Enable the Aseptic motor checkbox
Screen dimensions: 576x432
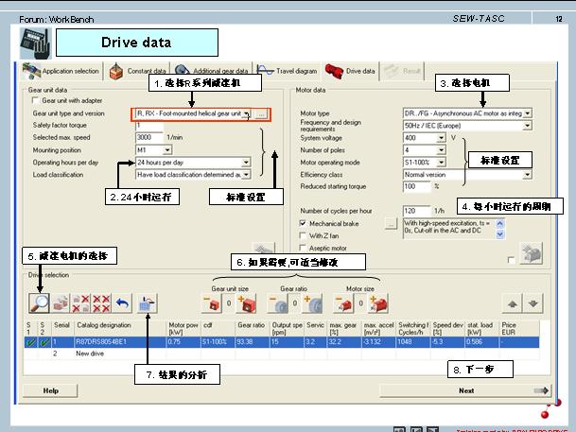(x=303, y=248)
